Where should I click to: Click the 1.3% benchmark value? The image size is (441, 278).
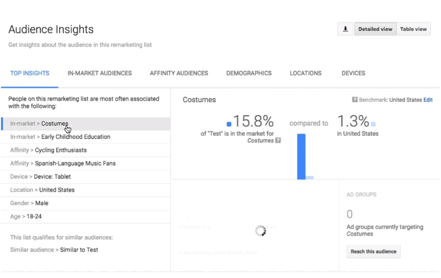(x=353, y=121)
